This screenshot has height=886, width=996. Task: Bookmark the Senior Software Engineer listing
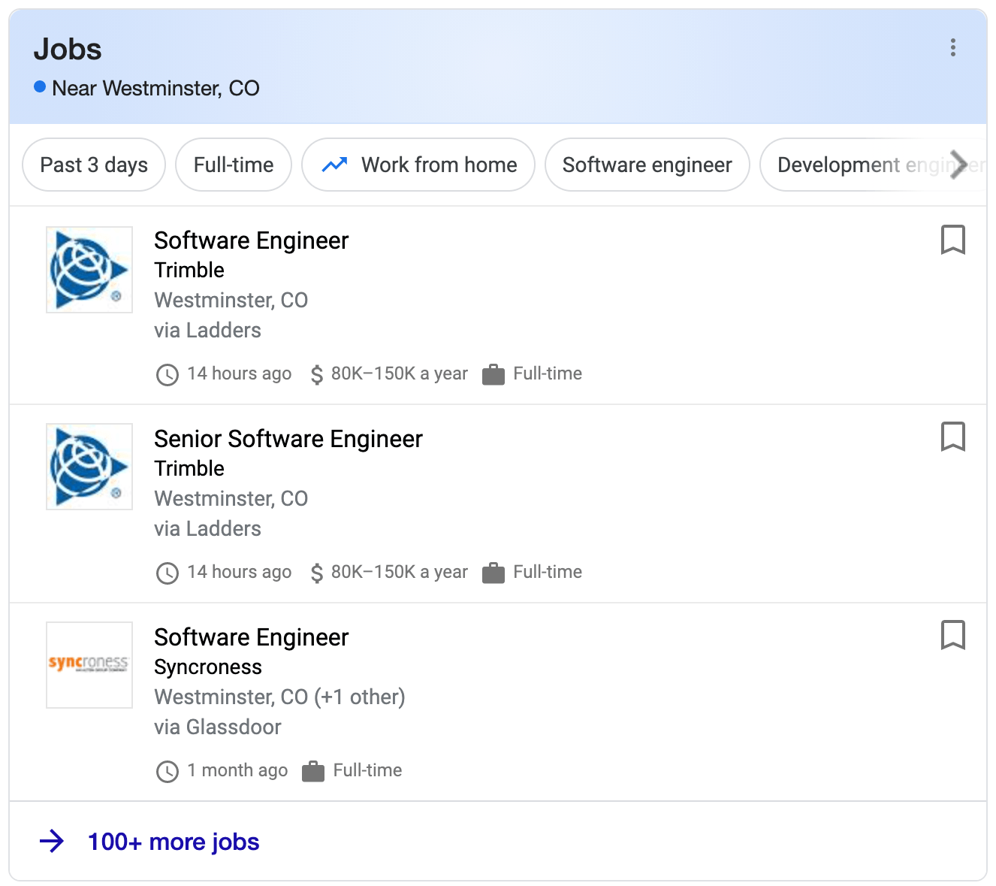[x=952, y=437]
